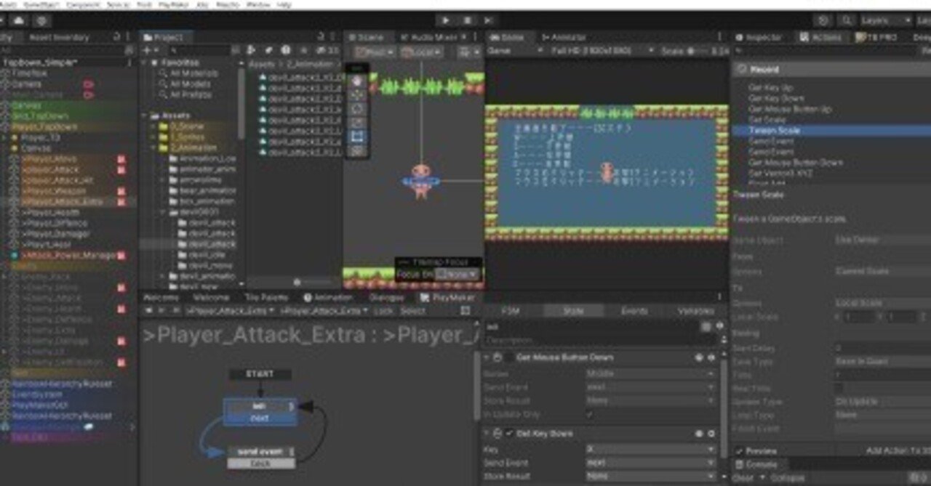Viewport: 931px width, 486px height.
Task: Select the Rect tool in the Scene toolbar
Action: pyautogui.click(x=359, y=134)
